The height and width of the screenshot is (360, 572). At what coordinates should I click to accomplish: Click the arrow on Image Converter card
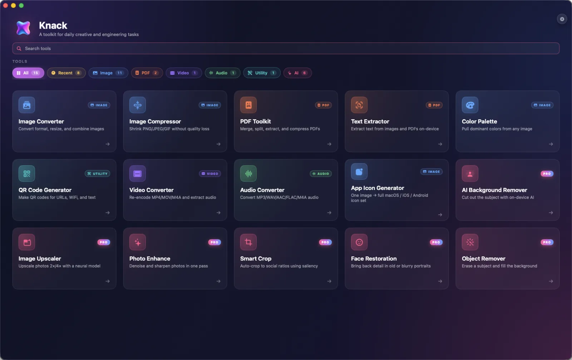[108, 144]
